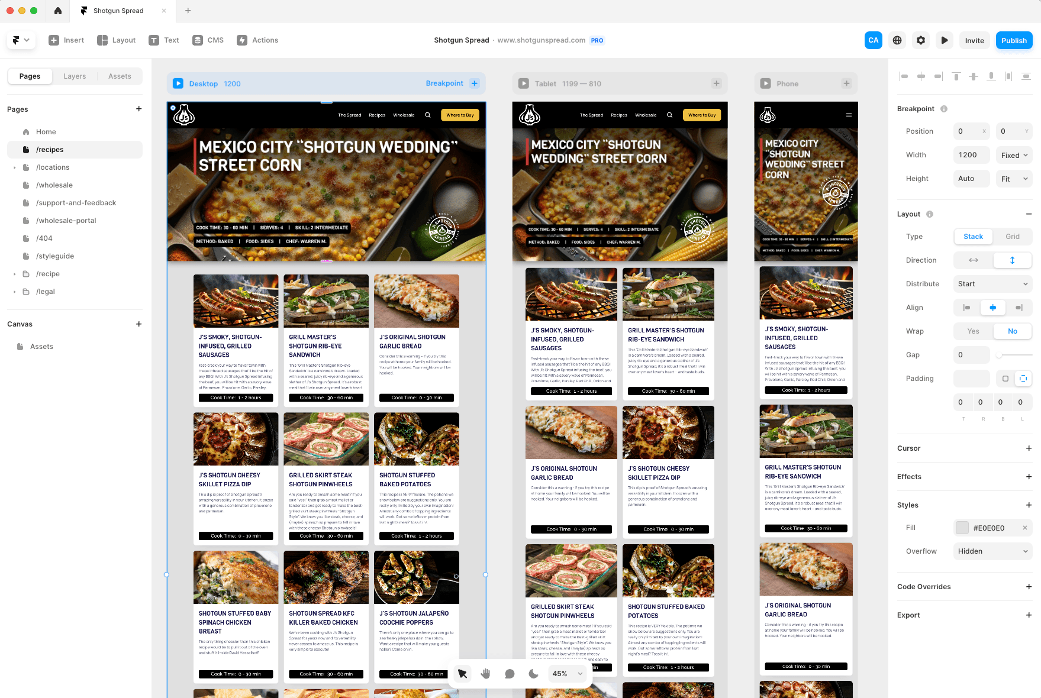
Task: Open the Layout menu
Action: (x=117, y=40)
